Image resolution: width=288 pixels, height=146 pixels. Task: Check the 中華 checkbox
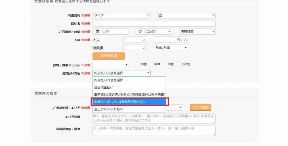point(151,64)
